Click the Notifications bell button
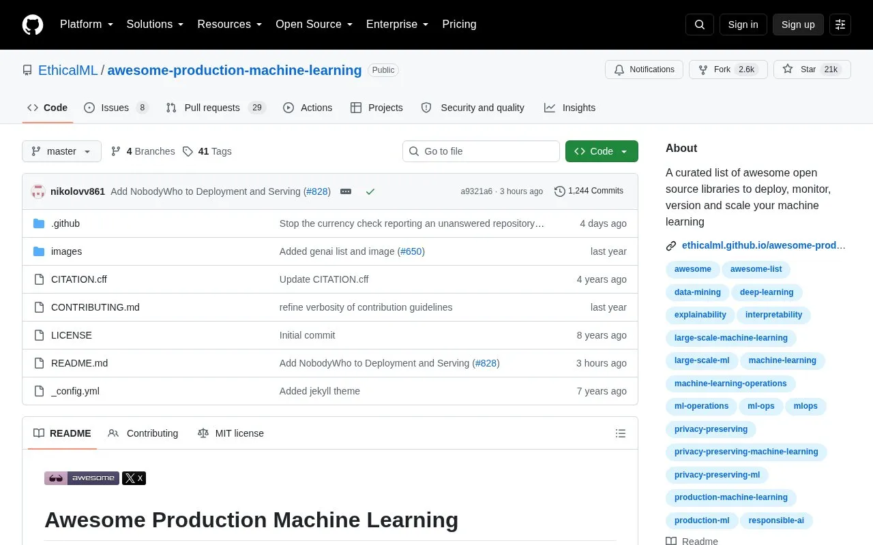Viewport: 873px width, 545px height. [x=644, y=69]
